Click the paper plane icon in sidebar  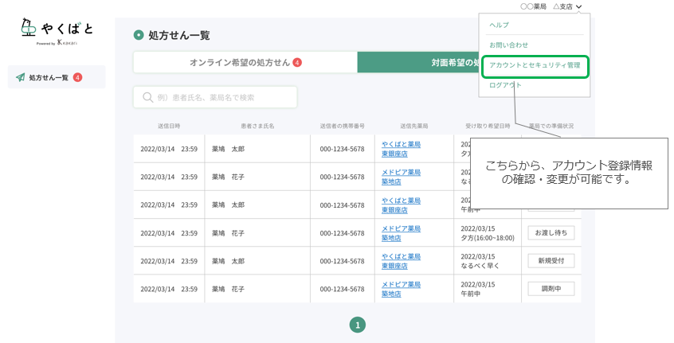click(20, 77)
